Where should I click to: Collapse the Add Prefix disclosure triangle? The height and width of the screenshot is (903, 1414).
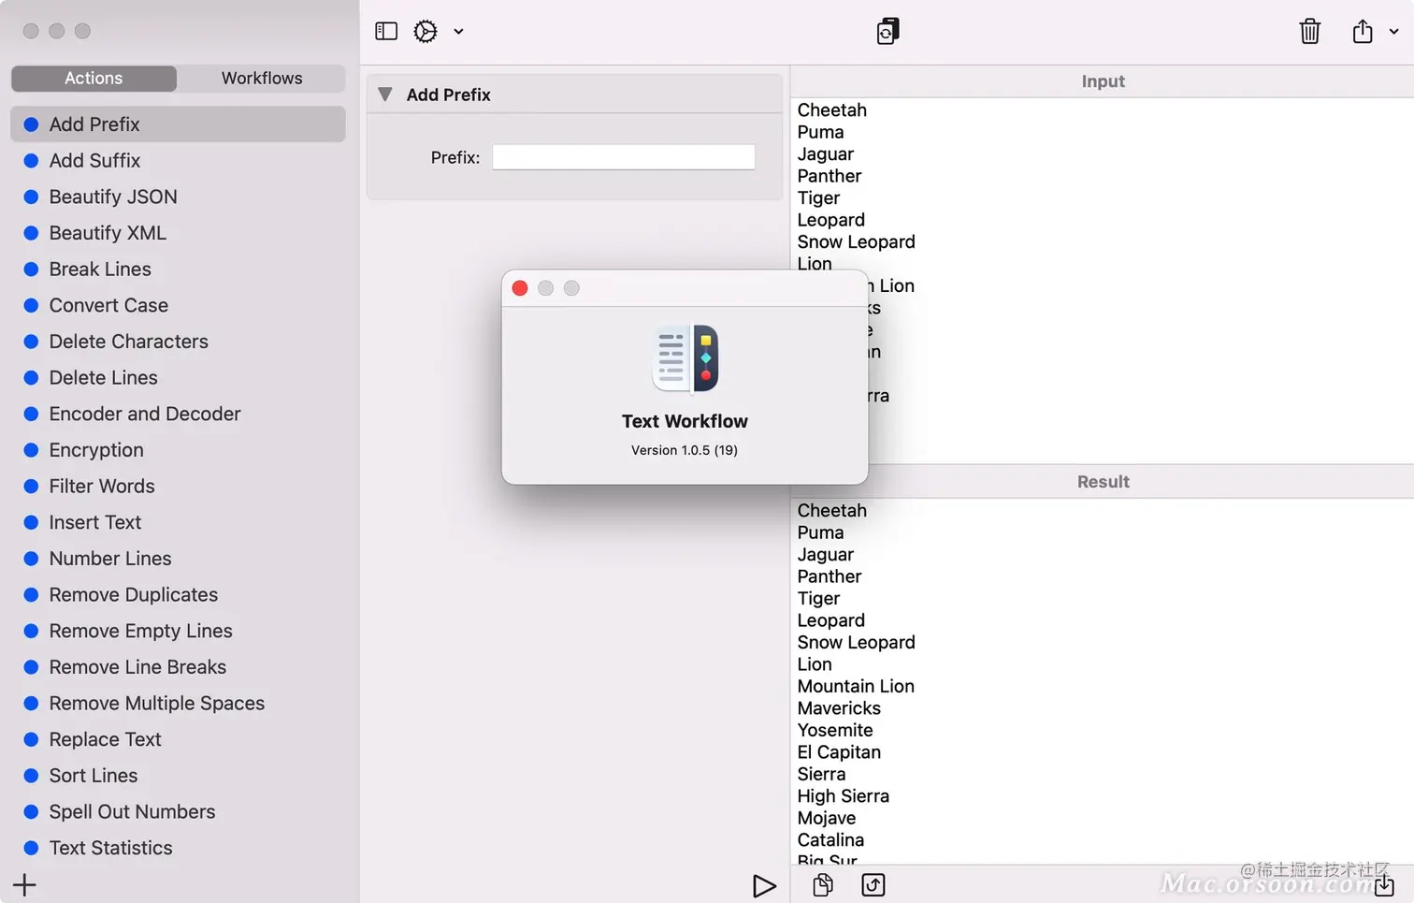[384, 95]
